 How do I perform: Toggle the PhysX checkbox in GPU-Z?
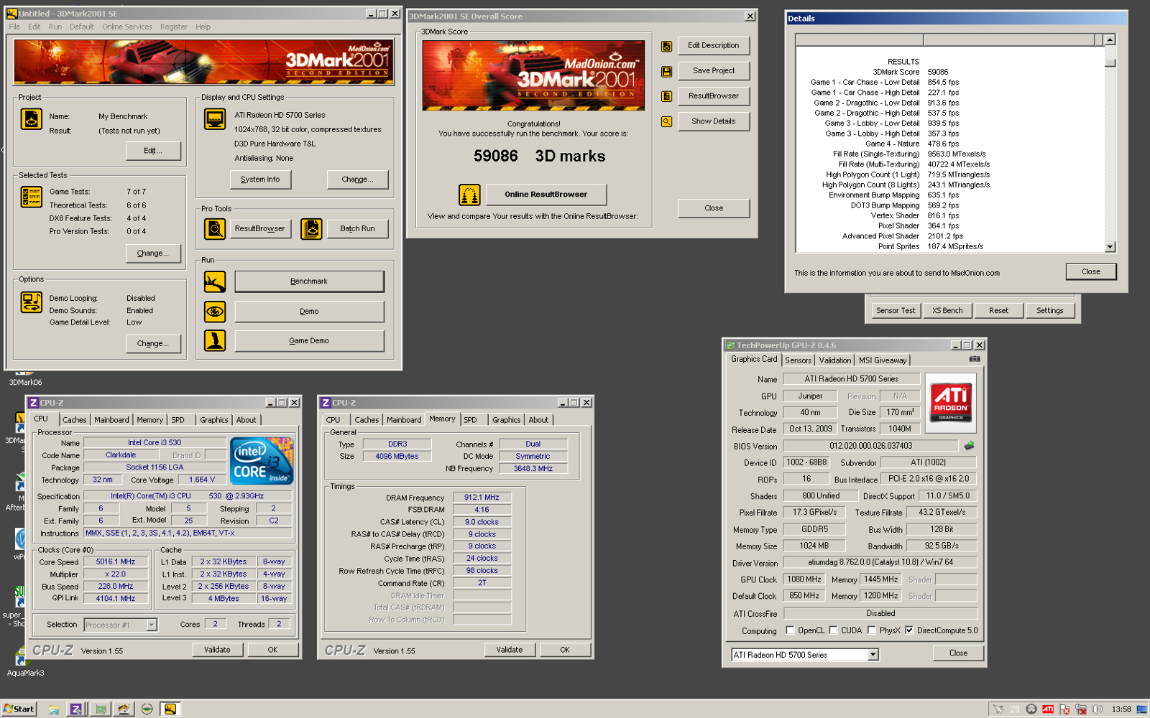tap(871, 630)
